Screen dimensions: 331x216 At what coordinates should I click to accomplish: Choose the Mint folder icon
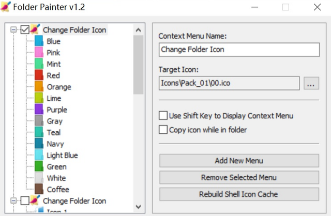[x=39, y=64]
